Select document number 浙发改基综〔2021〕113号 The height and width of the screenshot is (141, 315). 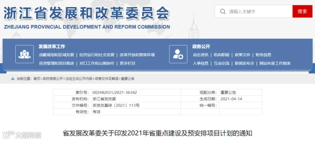116,105
